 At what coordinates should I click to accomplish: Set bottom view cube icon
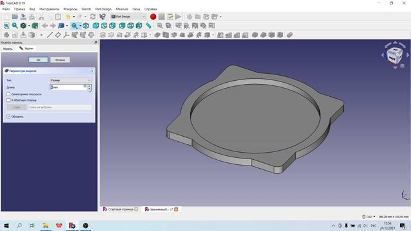[130, 26]
